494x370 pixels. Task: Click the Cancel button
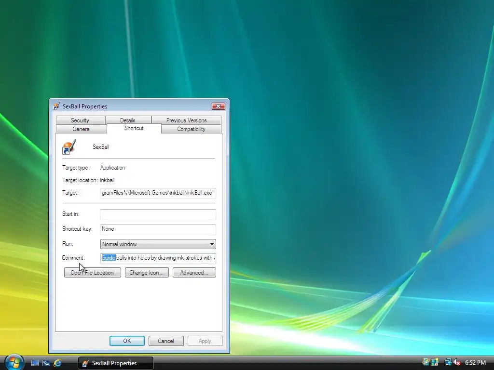click(x=166, y=341)
